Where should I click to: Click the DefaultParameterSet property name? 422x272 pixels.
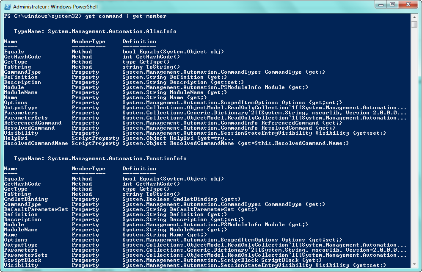click(36, 209)
